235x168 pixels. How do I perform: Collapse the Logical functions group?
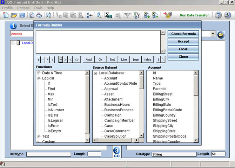click(39, 78)
